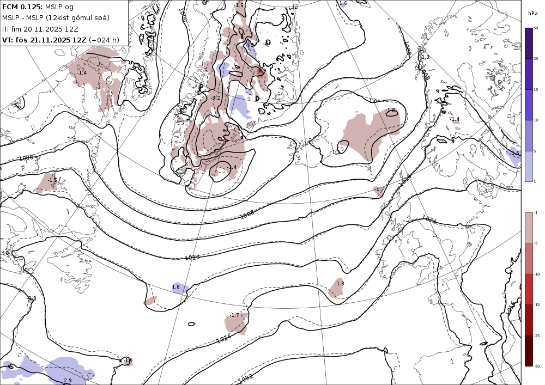Viewport: 545px width, 385px height.
Task: Click the '-1.6' value near the bottom coastline
Action: [128, 360]
